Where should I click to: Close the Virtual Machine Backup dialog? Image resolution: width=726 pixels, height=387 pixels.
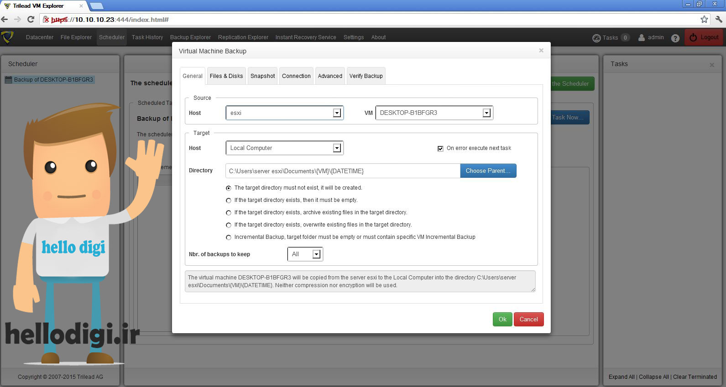(541, 51)
